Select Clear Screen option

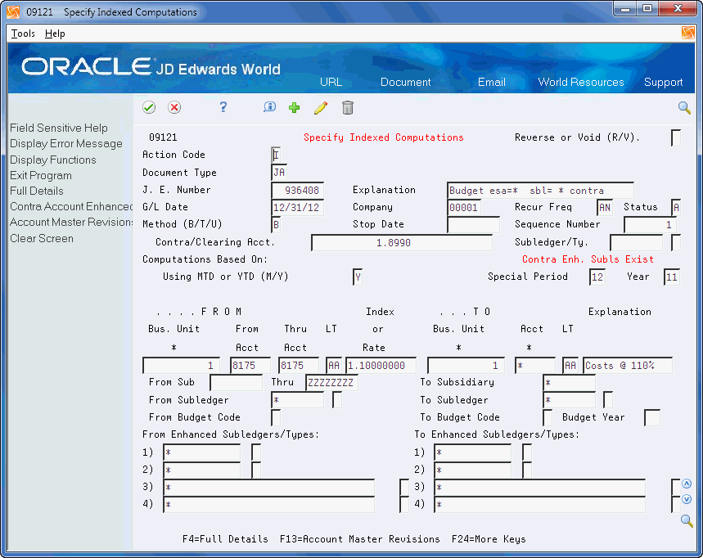[x=42, y=238]
